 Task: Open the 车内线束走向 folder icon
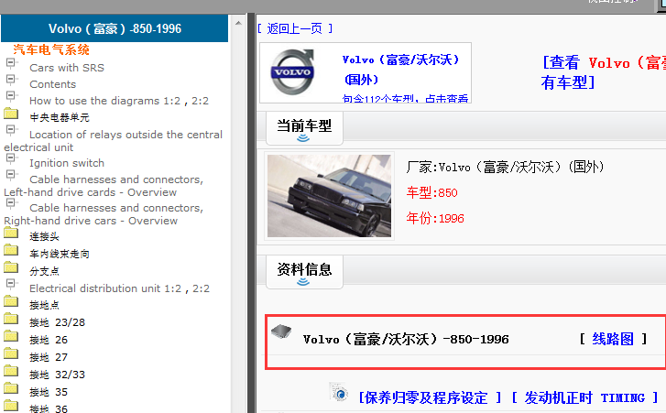[x=11, y=250]
